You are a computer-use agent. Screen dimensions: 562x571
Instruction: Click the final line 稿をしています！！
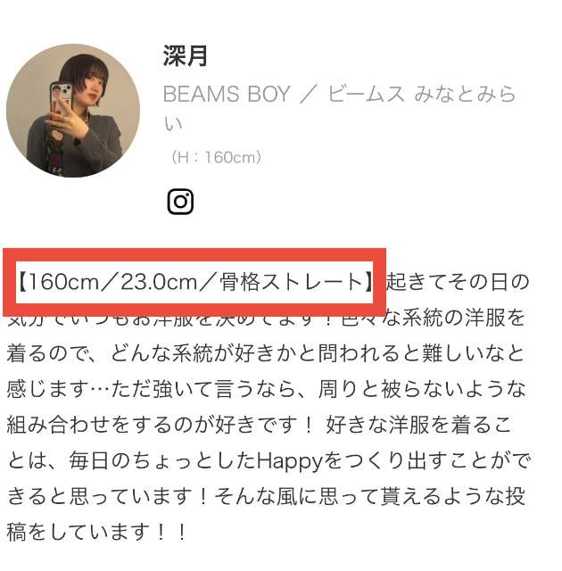pos(97,532)
